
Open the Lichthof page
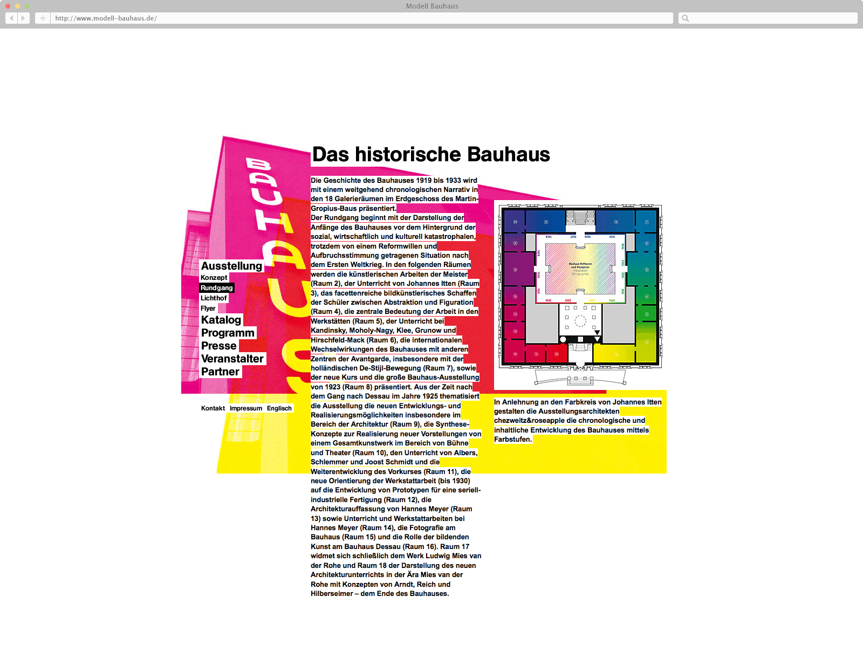point(214,298)
